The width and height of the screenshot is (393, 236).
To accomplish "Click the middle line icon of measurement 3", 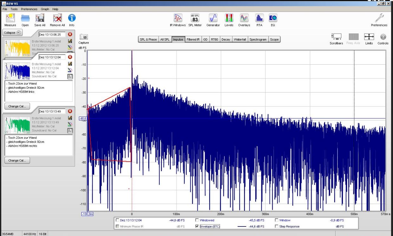I will (x=70, y=124).
